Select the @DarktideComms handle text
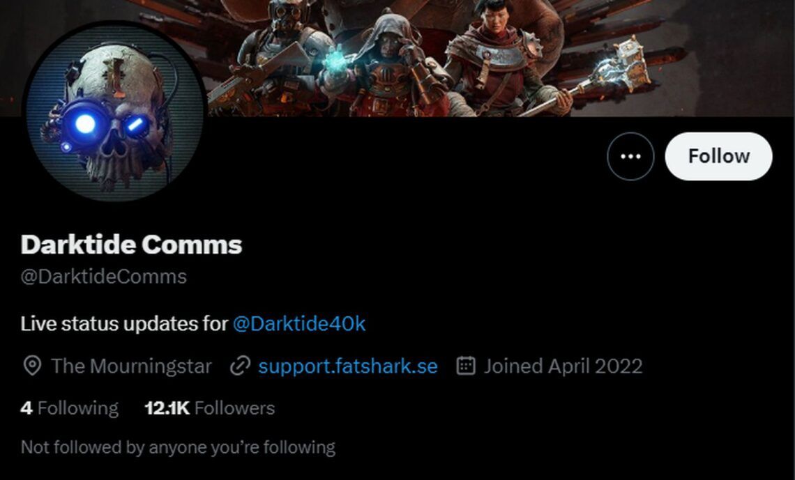The width and height of the screenshot is (795, 480). [x=104, y=277]
